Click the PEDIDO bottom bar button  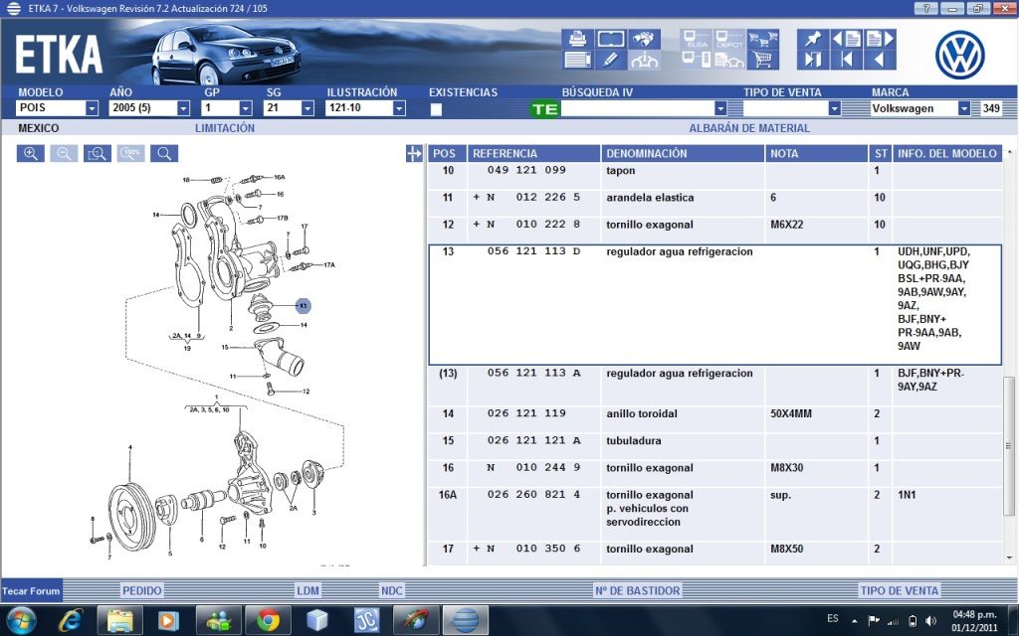click(141, 590)
